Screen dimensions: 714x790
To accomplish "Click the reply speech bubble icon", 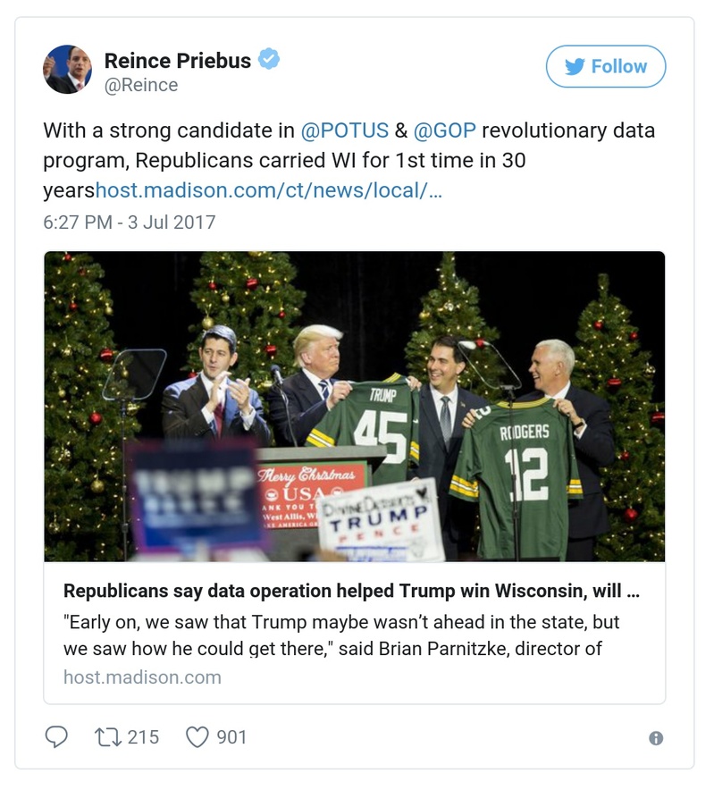I will point(56,736).
